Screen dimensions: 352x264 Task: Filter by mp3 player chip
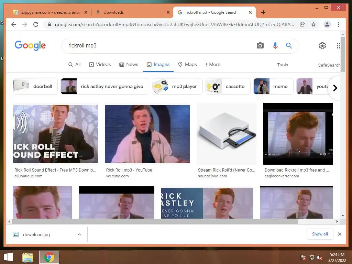pos(177,86)
